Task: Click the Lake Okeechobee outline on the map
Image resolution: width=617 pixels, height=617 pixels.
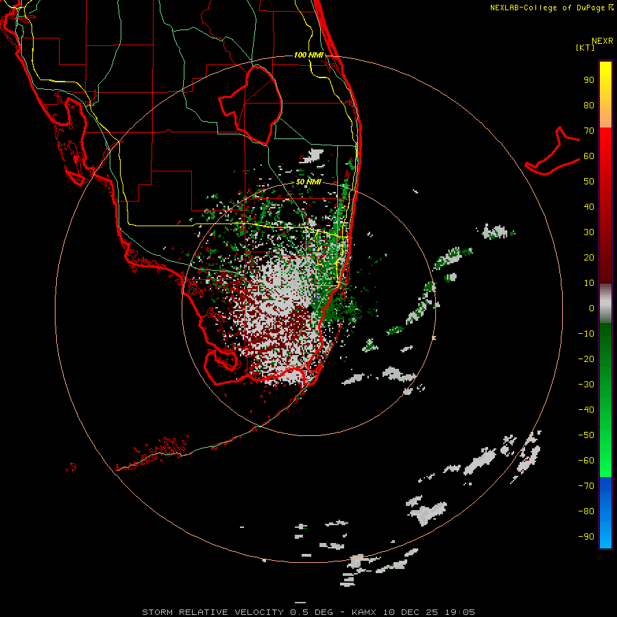Action: [251, 105]
